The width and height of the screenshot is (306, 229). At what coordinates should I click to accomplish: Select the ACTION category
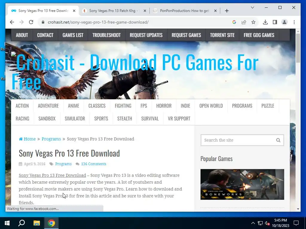22,106
